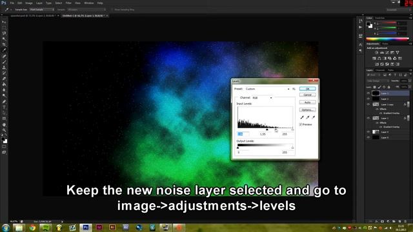Open the File menu
The image size is (413, 232).
pyautogui.click(x=12, y=3)
